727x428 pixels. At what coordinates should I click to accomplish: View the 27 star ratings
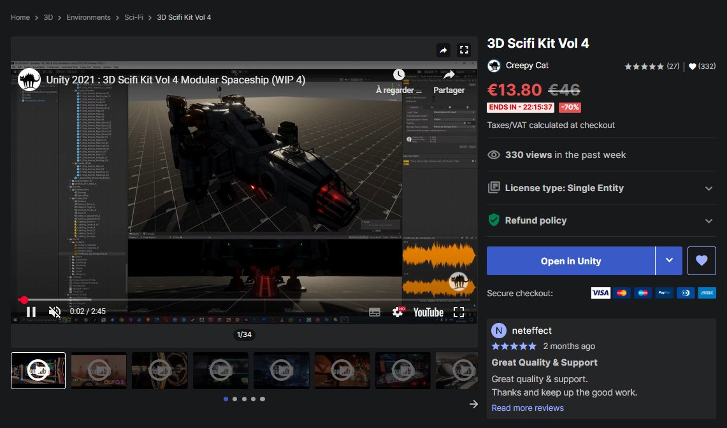[x=651, y=66]
